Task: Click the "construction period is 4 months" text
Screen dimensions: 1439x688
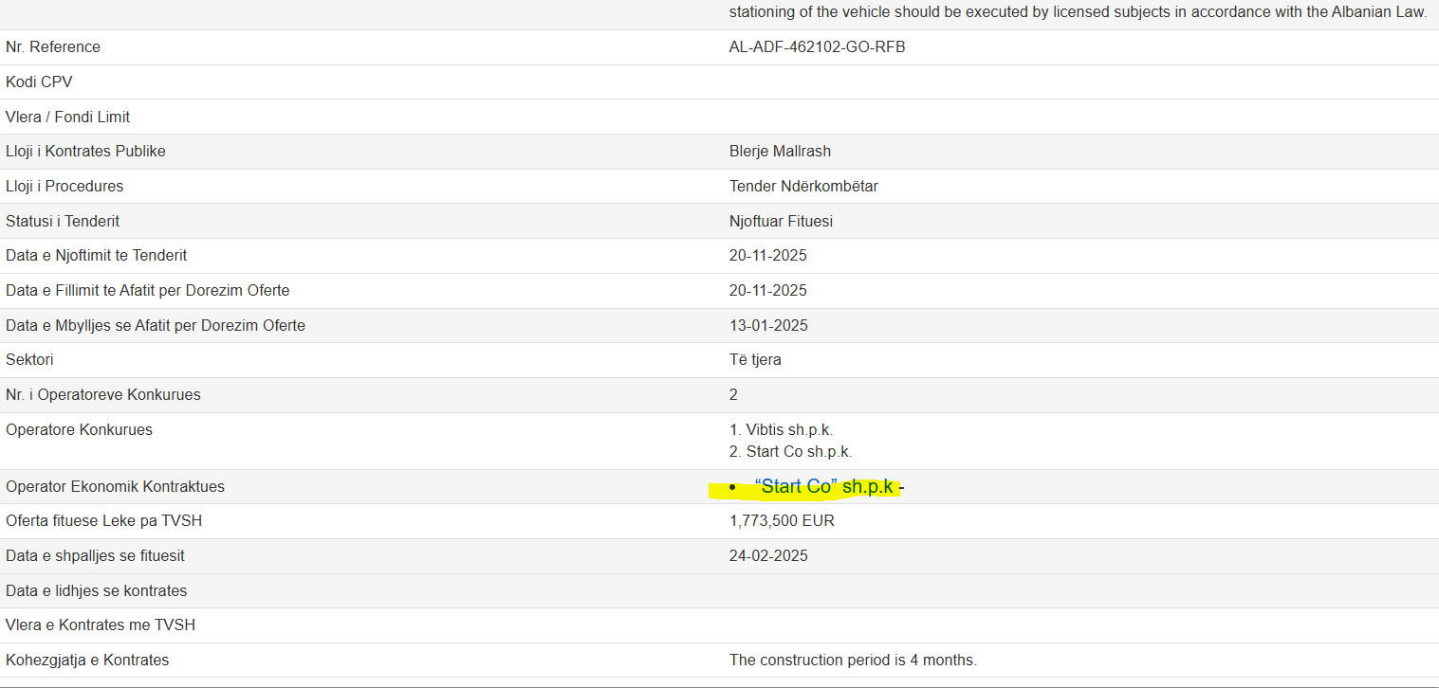Action: point(853,661)
